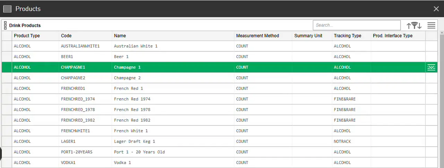Select the AUSTRALIANWHITE1 code cell

pyautogui.click(x=85, y=46)
